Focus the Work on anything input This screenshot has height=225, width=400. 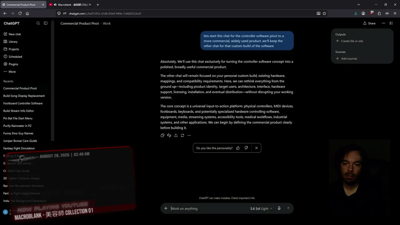pos(209,208)
